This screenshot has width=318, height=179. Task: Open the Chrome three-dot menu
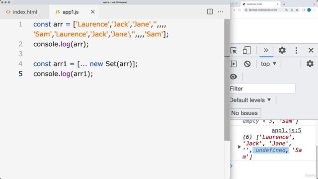point(314,10)
